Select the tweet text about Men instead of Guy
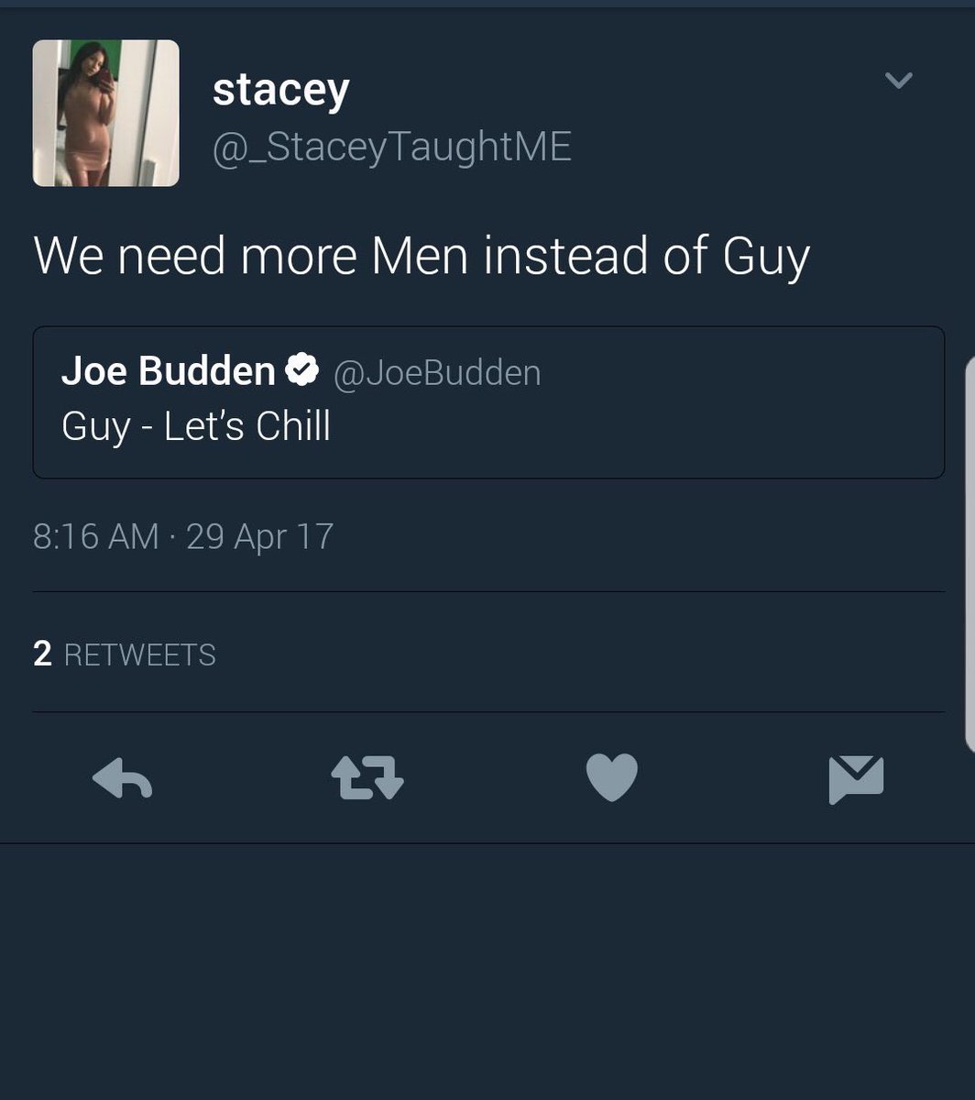This screenshot has width=975, height=1100. tap(422, 257)
